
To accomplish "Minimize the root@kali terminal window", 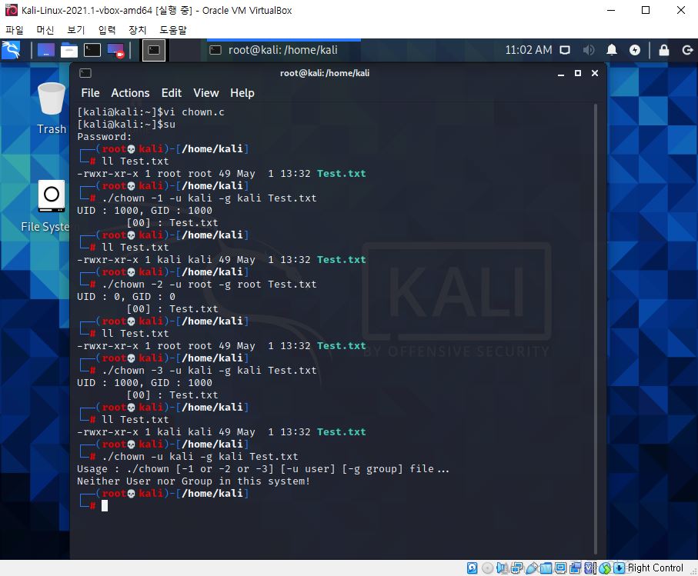I will click(561, 73).
